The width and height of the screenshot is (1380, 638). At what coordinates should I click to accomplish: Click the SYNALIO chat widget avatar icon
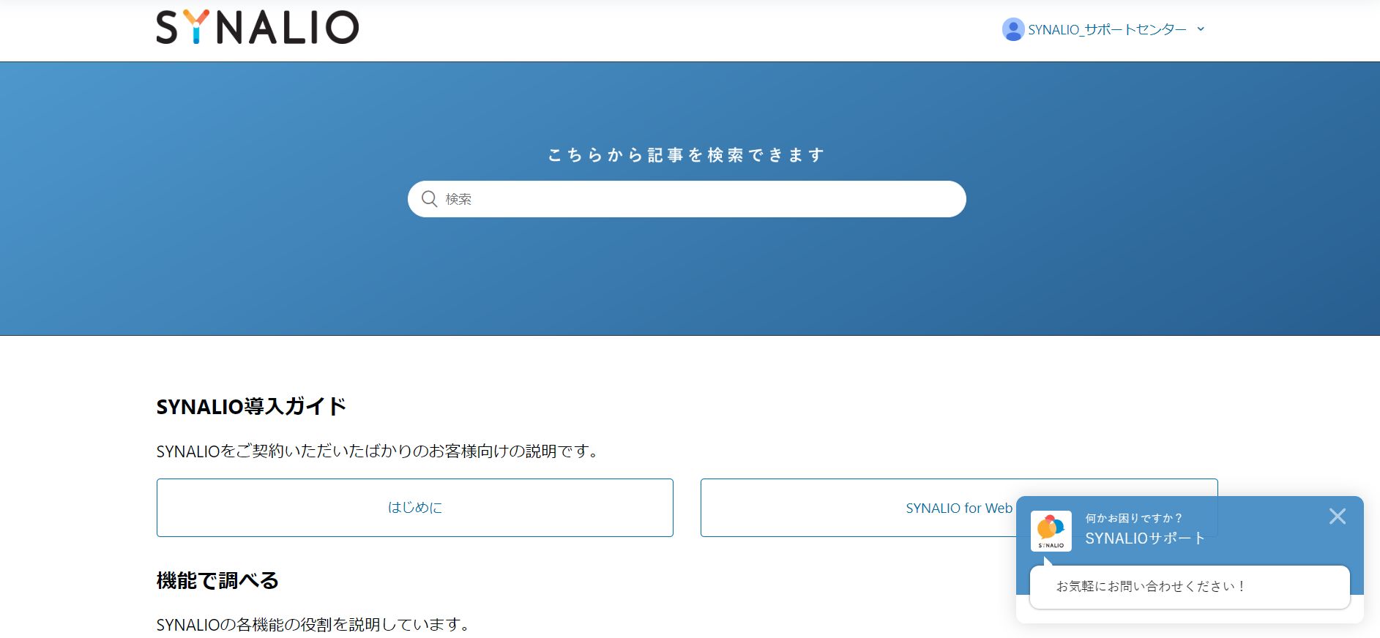coord(1051,531)
